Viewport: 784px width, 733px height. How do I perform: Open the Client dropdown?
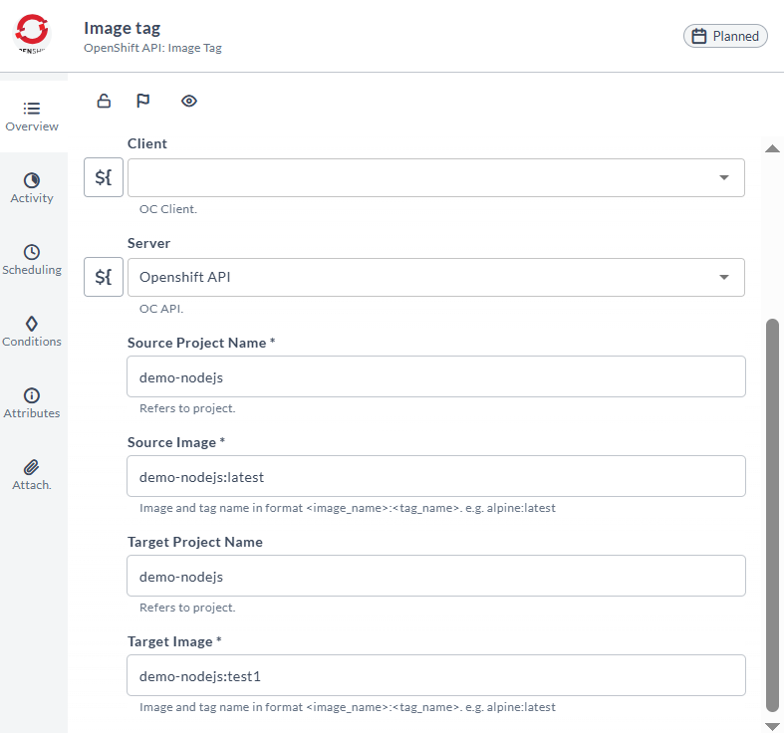click(x=436, y=177)
